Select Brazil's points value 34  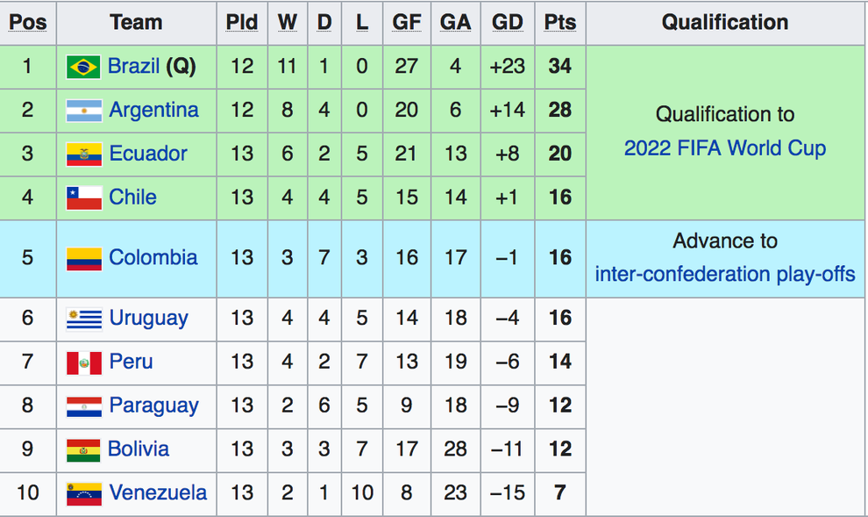[559, 66]
